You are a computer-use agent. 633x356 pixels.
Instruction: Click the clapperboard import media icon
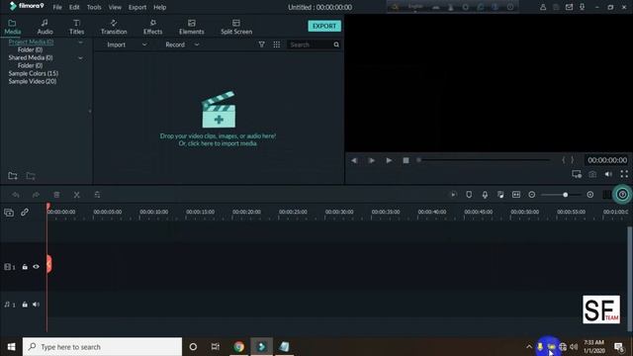219,110
